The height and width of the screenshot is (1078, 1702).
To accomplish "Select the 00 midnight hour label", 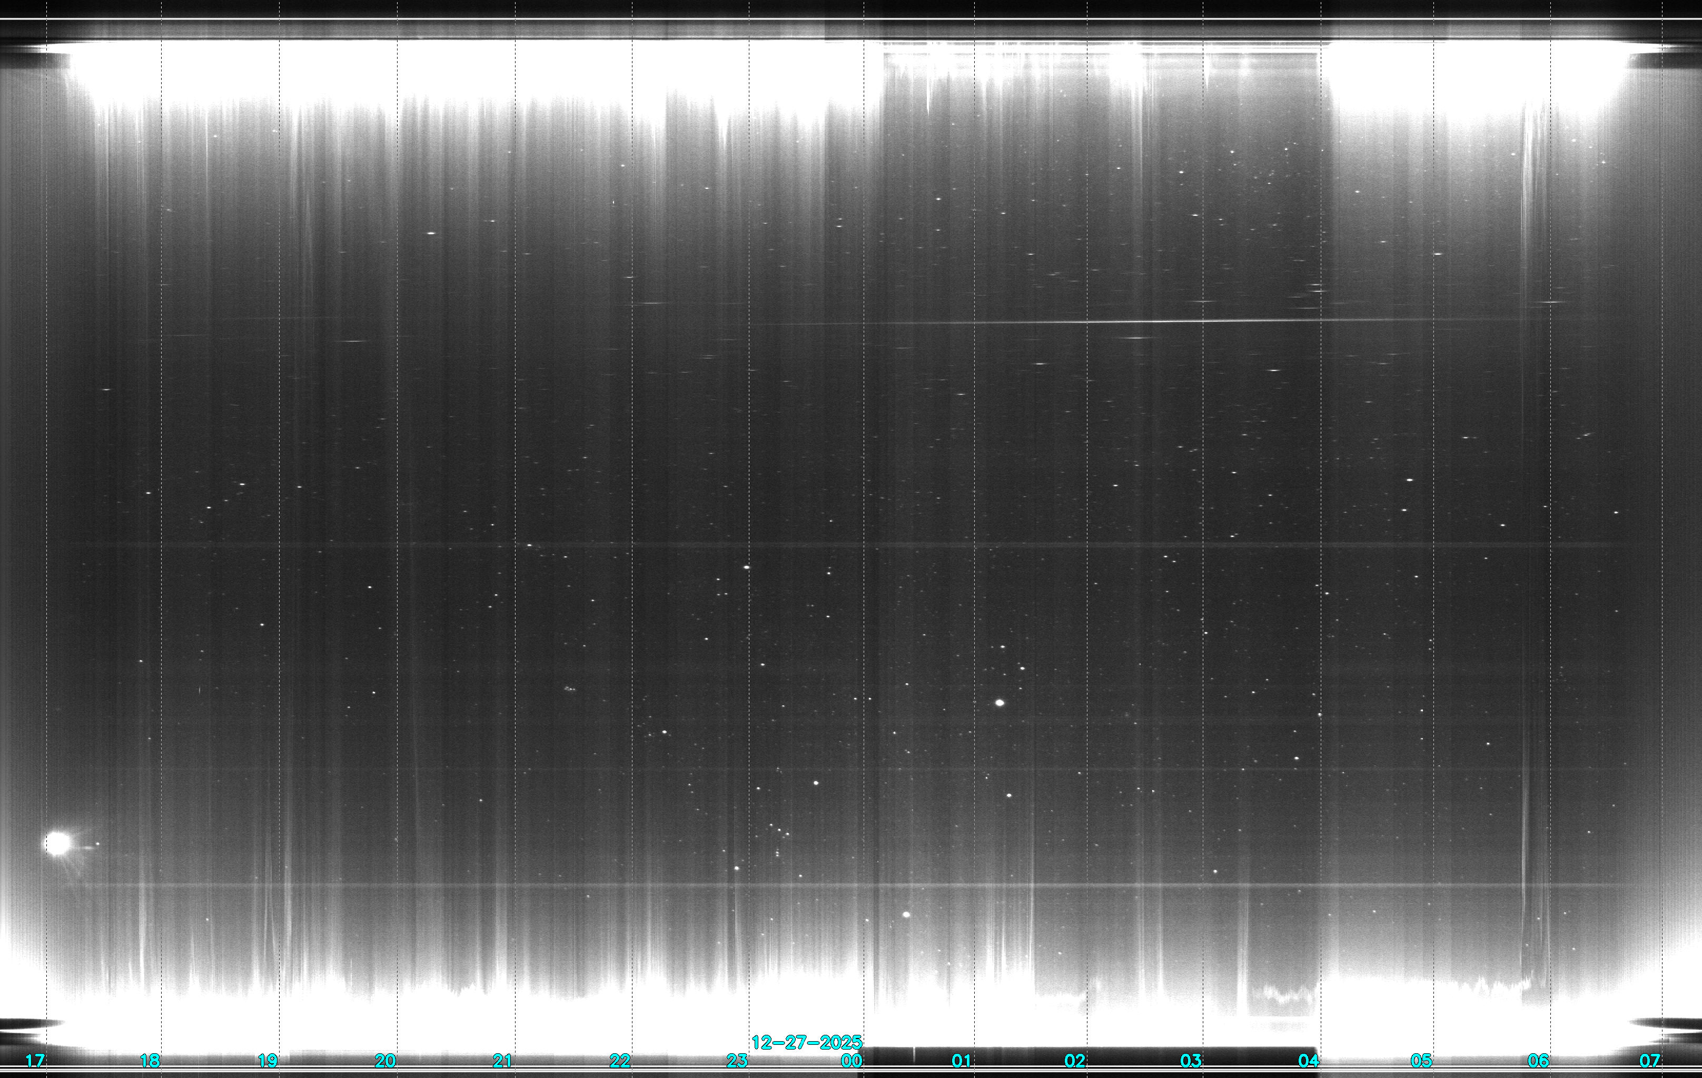I will 852,1060.
